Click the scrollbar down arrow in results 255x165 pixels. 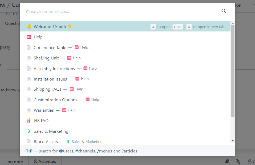pyautogui.click(x=232, y=141)
